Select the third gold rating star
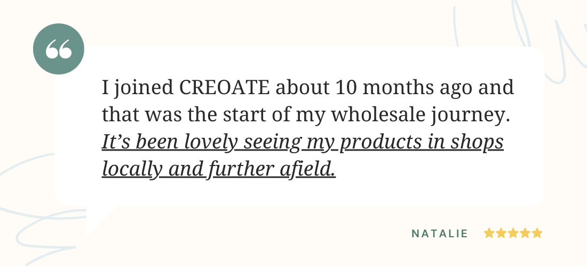587x266 pixels. [513, 233]
